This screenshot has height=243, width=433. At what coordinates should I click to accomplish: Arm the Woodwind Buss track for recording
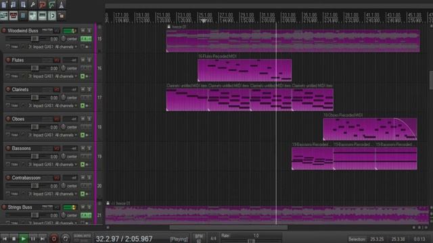(x=4, y=30)
